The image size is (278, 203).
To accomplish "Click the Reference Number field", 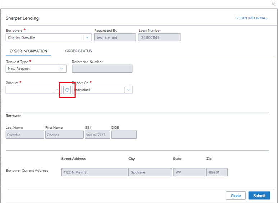I will [x=102, y=69].
